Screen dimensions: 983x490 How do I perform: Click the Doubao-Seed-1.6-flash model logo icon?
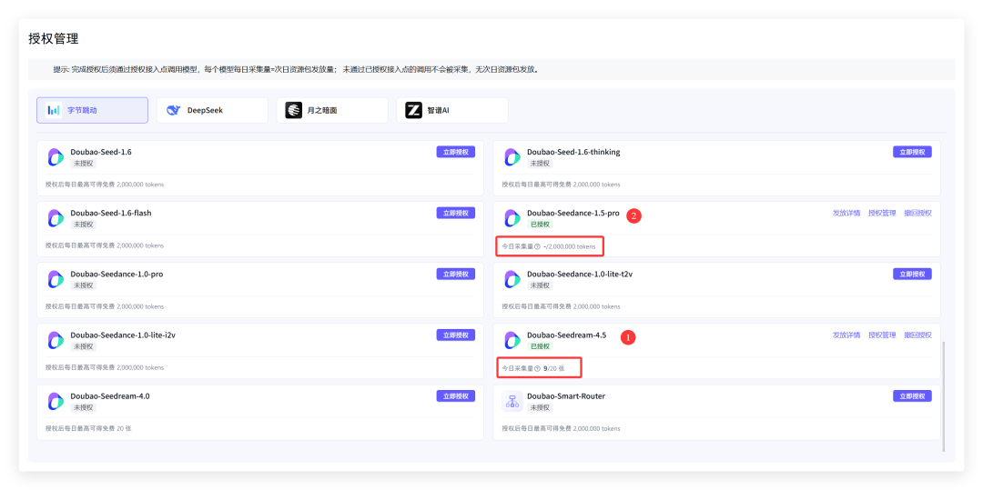(56, 218)
